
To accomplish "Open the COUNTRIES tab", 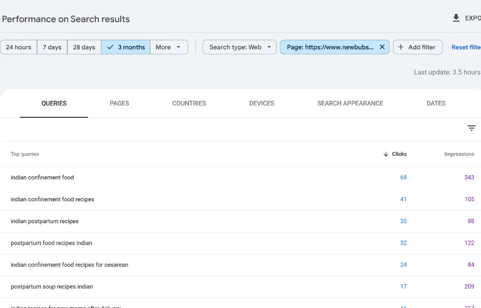I will [x=189, y=103].
